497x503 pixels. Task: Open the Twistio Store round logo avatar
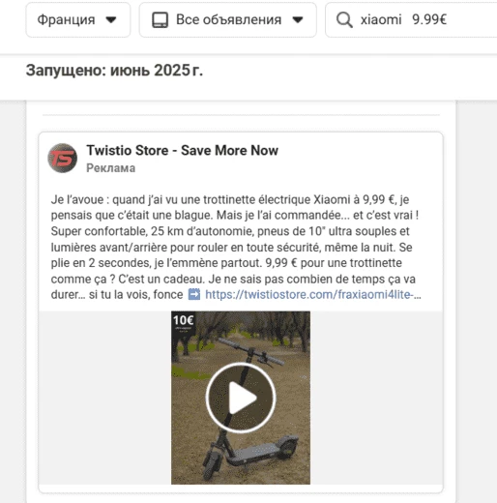click(63, 158)
